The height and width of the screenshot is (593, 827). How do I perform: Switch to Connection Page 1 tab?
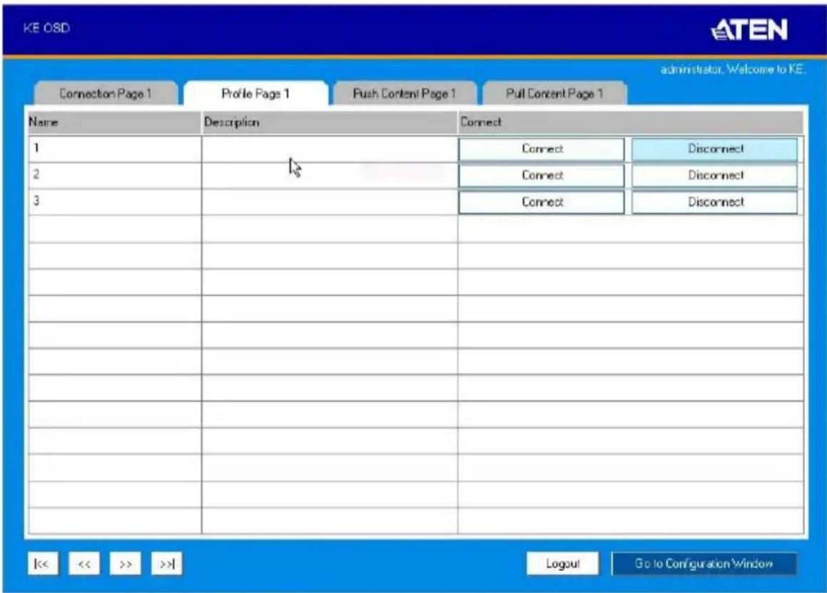pyautogui.click(x=106, y=94)
